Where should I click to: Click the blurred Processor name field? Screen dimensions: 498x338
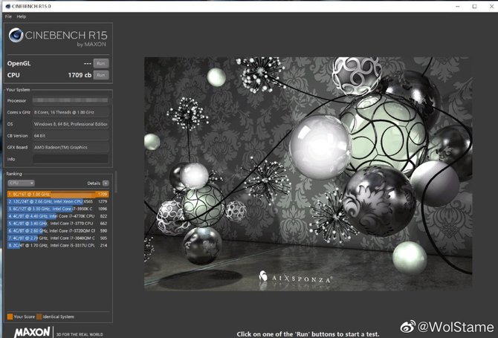tap(71, 100)
